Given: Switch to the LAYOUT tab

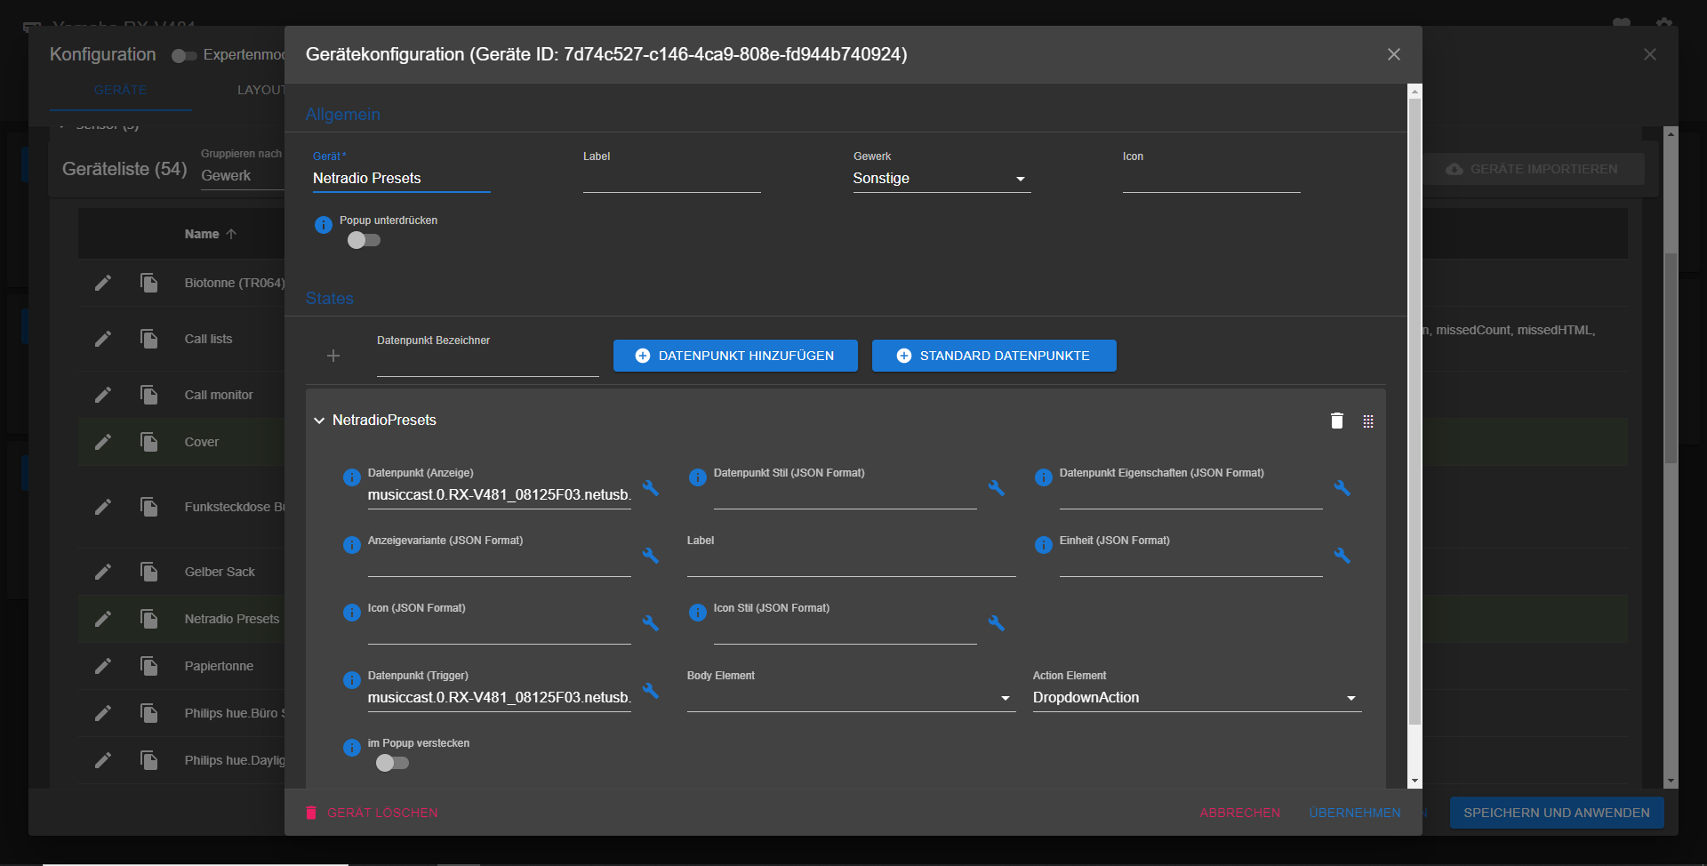Looking at the screenshot, I should [x=261, y=90].
